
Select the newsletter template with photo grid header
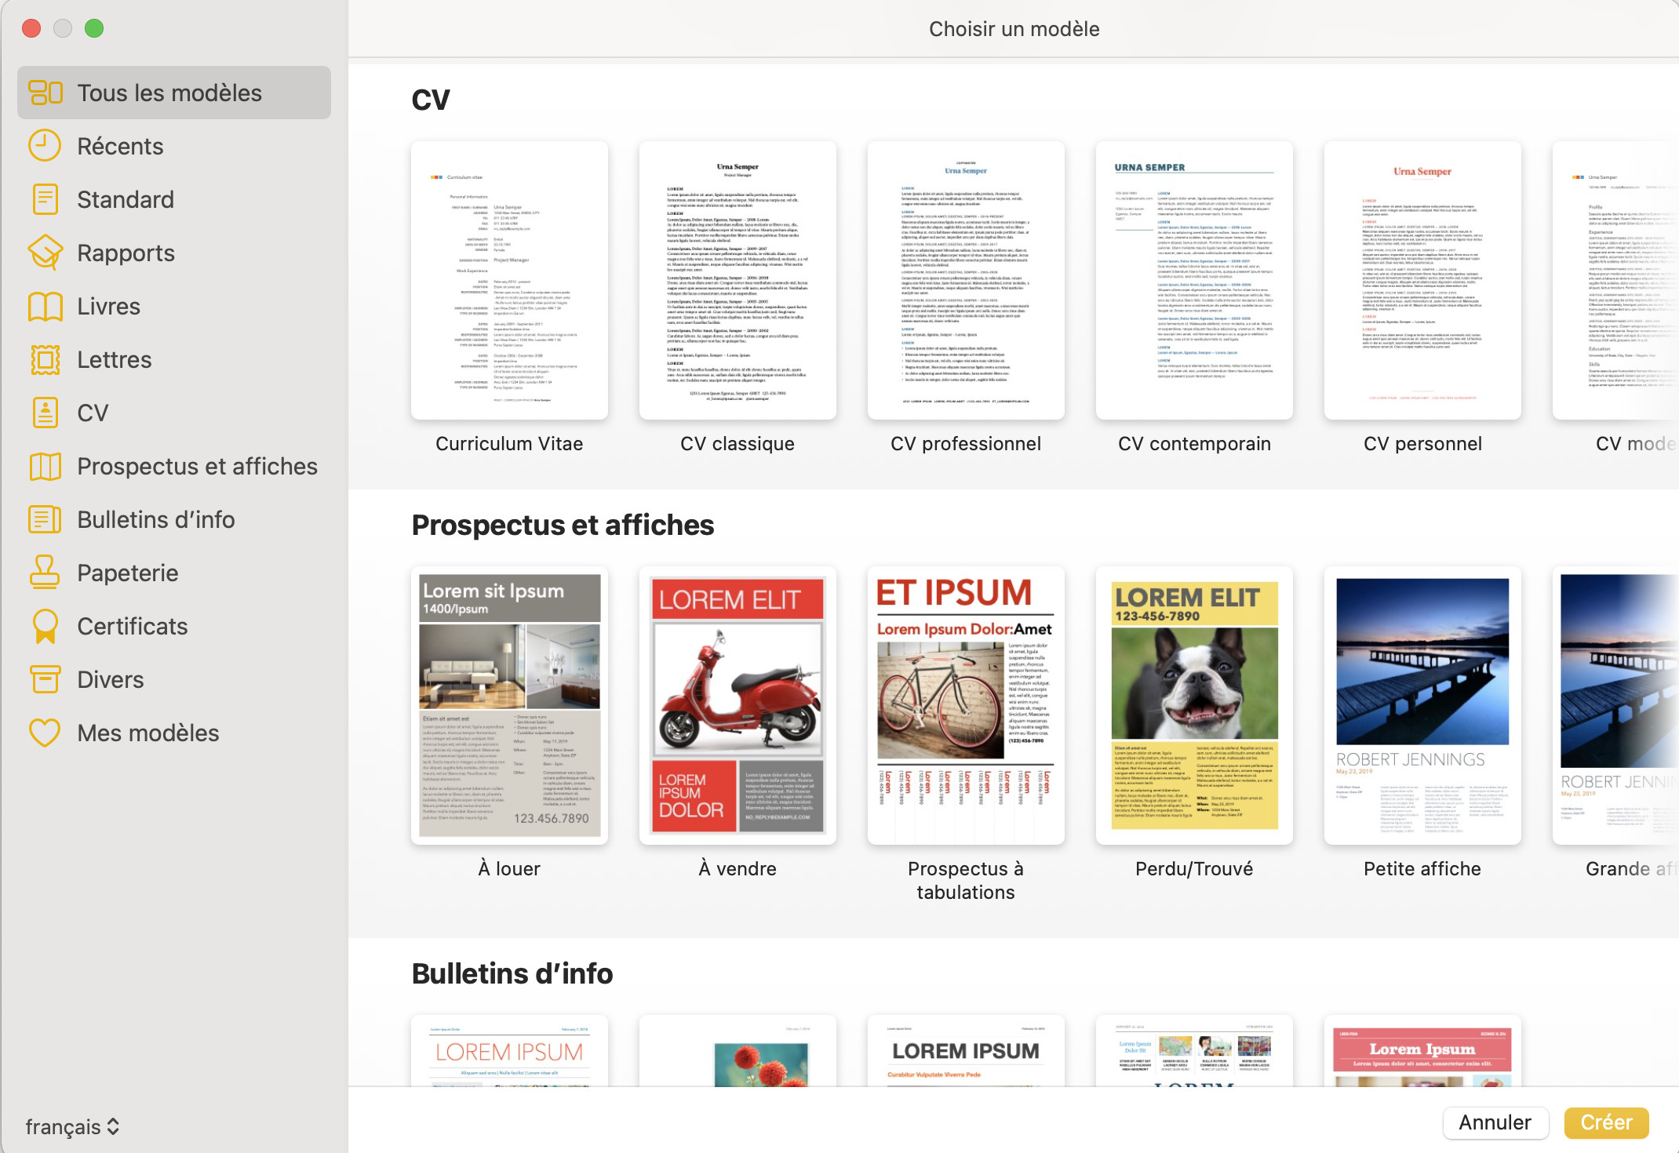click(1194, 1051)
